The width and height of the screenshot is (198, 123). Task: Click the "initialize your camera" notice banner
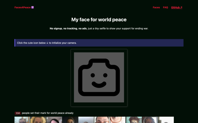(x=99, y=43)
